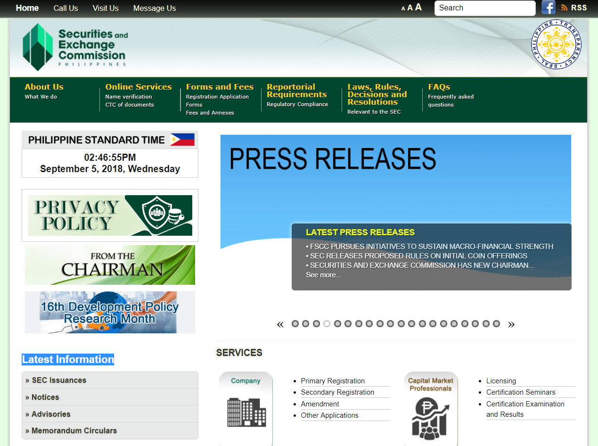
Task: Go to next slide with right arrows
Action: tap(511, 324)
